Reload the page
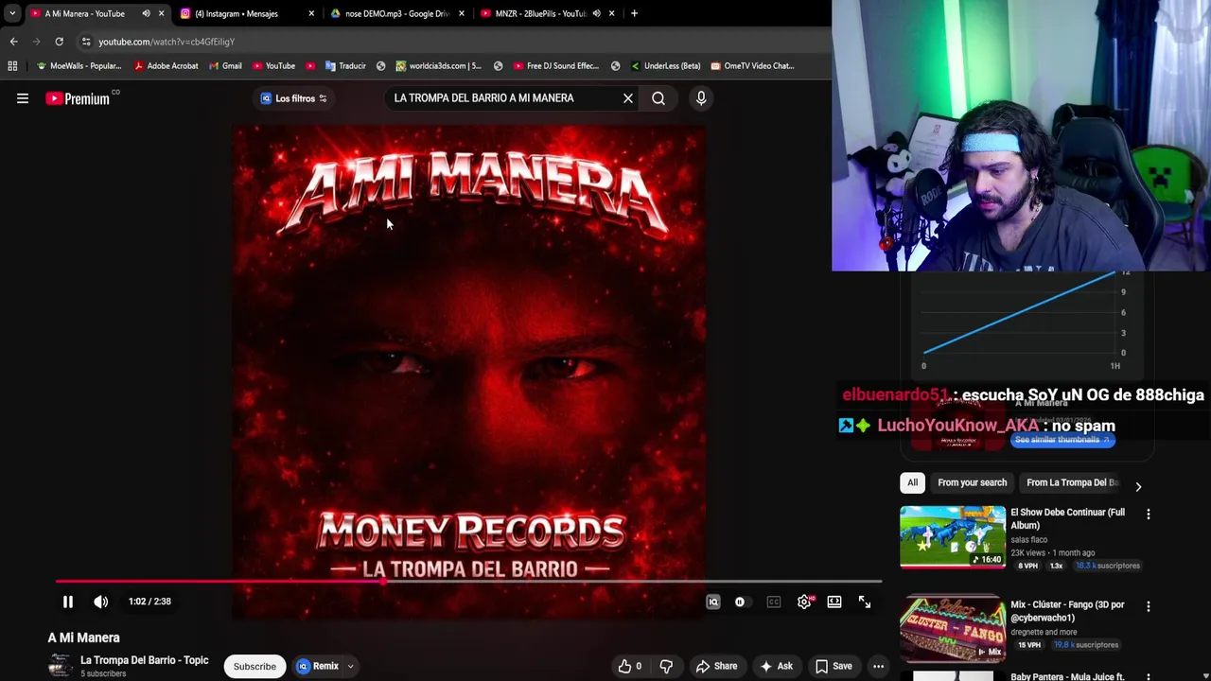This screenshot has height=681, width=1211. pyautogui.click(x=59, y=42)
